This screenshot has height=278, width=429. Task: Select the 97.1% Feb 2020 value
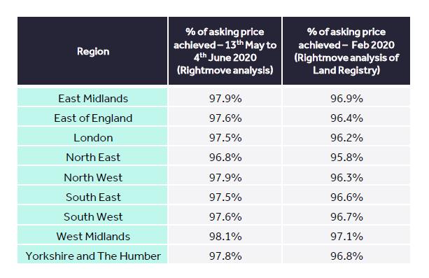point(346,237)
